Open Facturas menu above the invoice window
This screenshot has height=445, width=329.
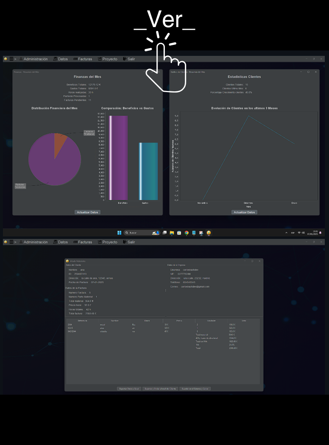pos(83,242)
